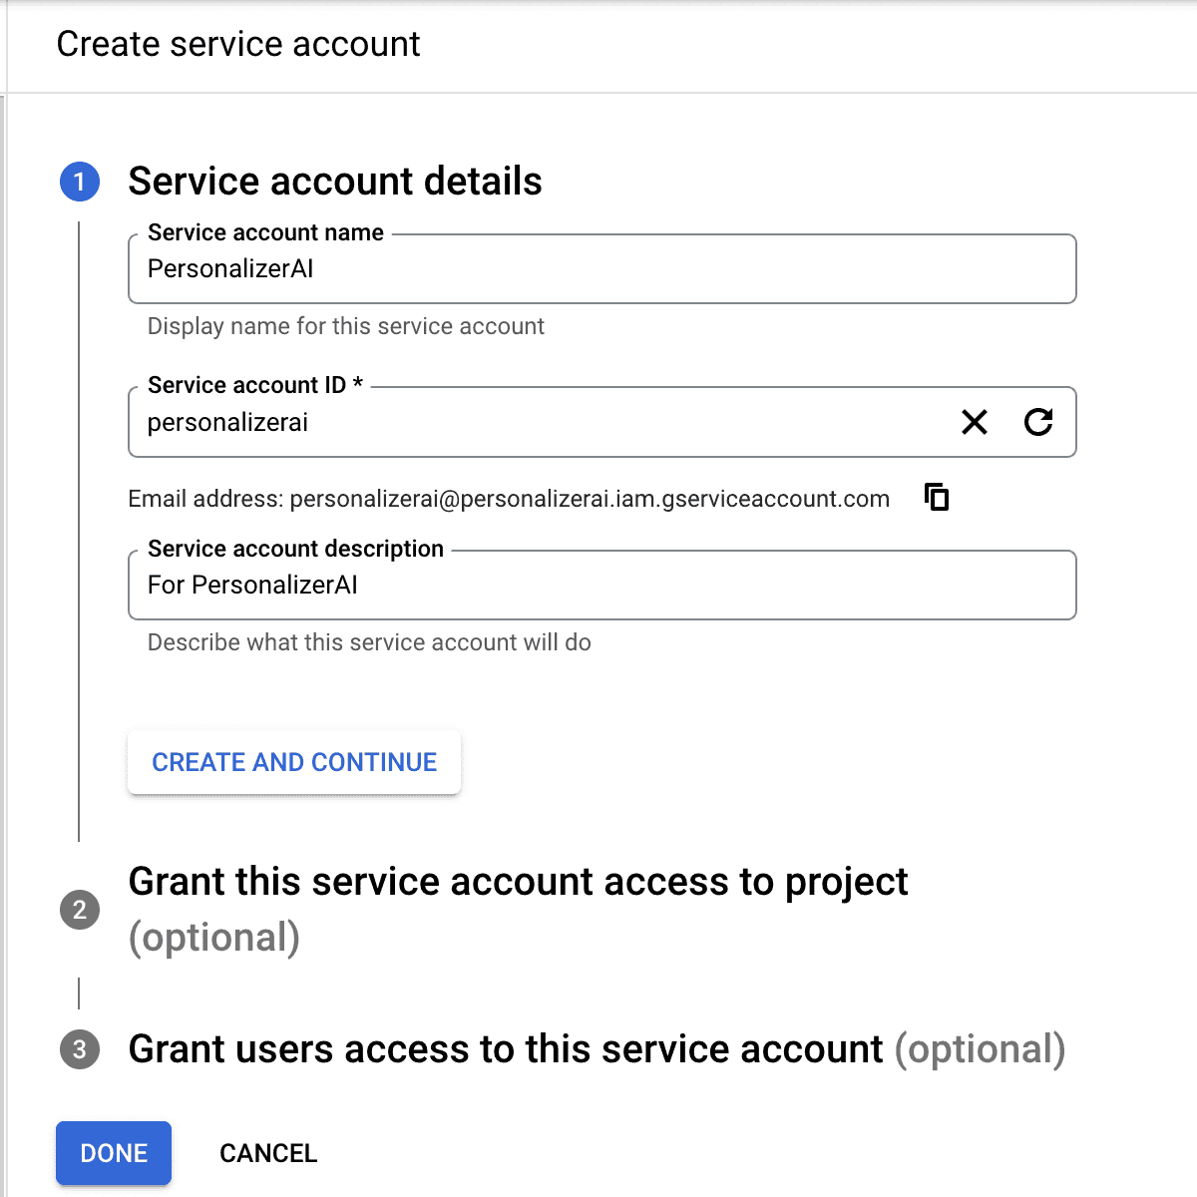1197x1197 pixels.
Task: Click the step 3 numbered circle indicator
Action: 80,1049
